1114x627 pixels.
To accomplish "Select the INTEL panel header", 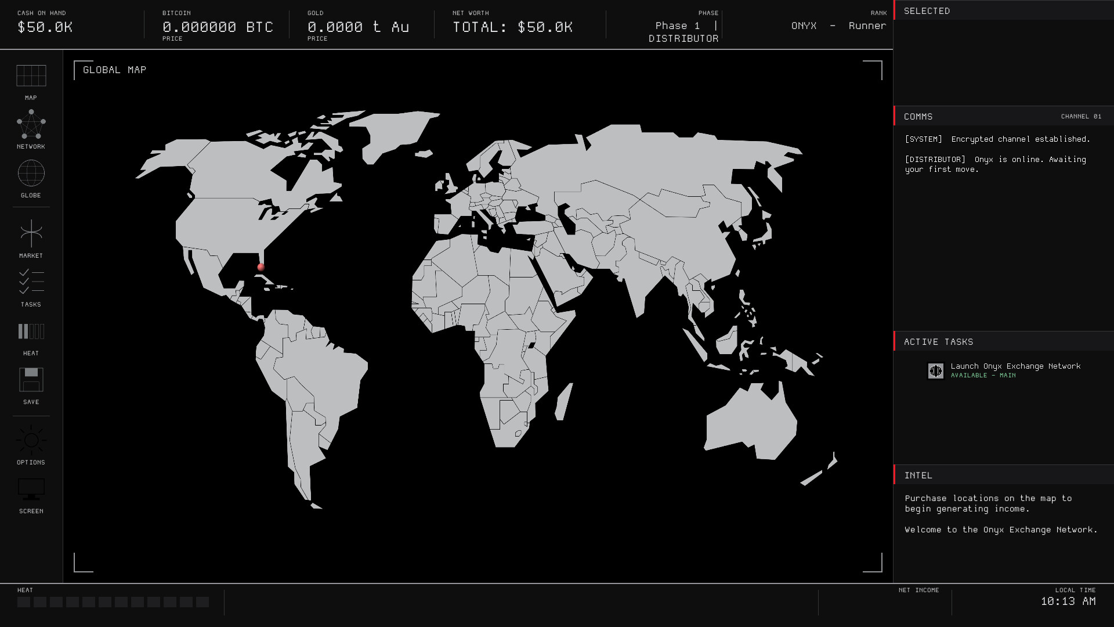I will [x=1004, y=475].
